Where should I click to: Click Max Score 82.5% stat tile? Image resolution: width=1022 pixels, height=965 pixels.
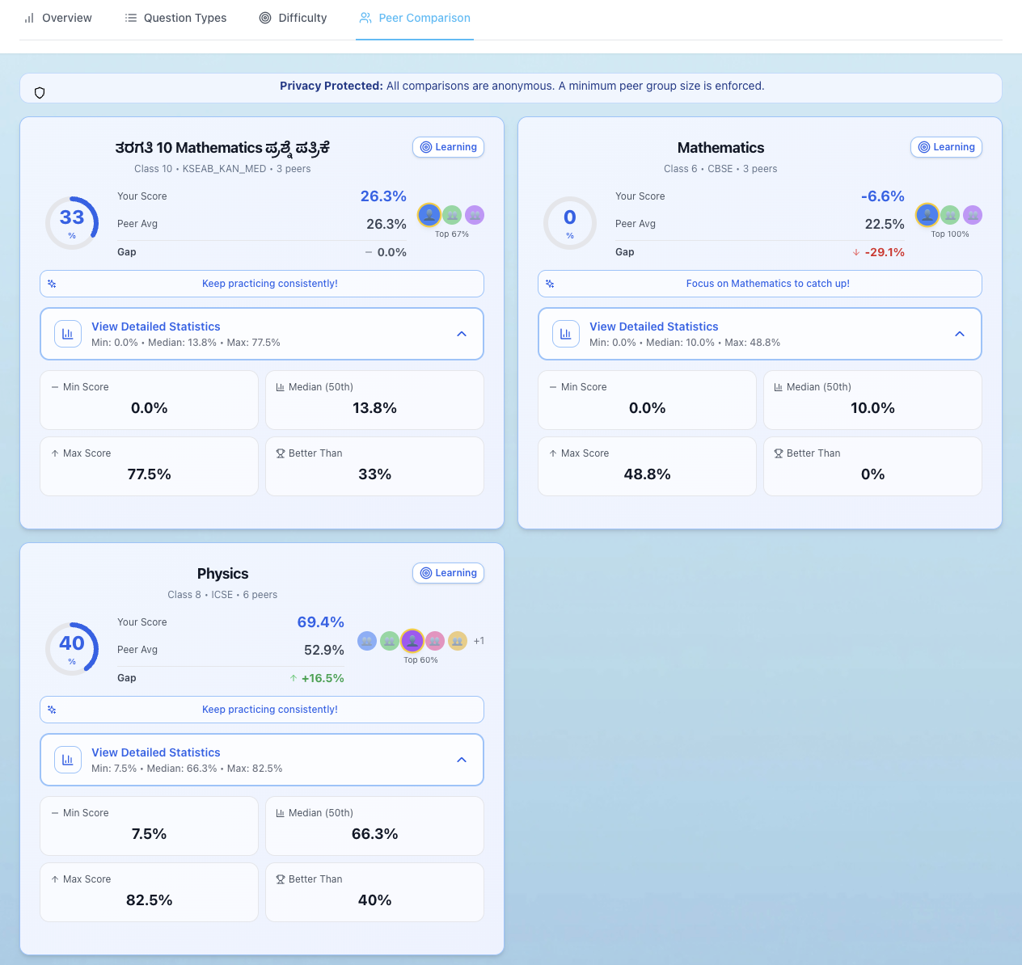[x=150, y=892]
